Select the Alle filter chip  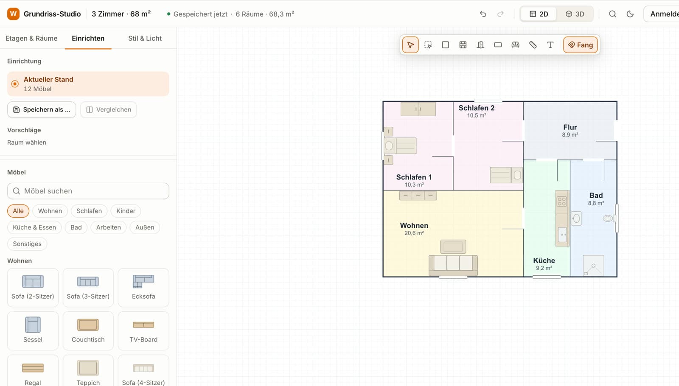(18, 211)
